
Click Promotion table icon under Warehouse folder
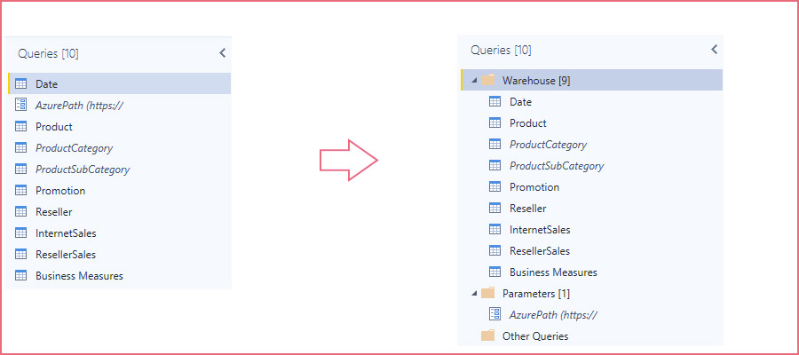click(x=494, y=186)
